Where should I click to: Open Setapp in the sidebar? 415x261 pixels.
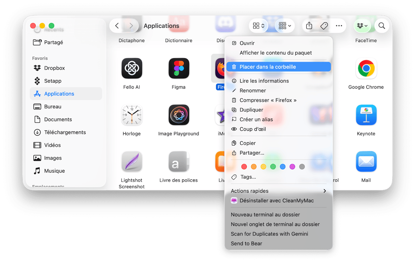[66, 81]
